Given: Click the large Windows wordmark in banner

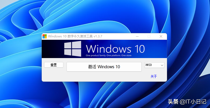Looking at the screenshot, I should pos(109,49).
